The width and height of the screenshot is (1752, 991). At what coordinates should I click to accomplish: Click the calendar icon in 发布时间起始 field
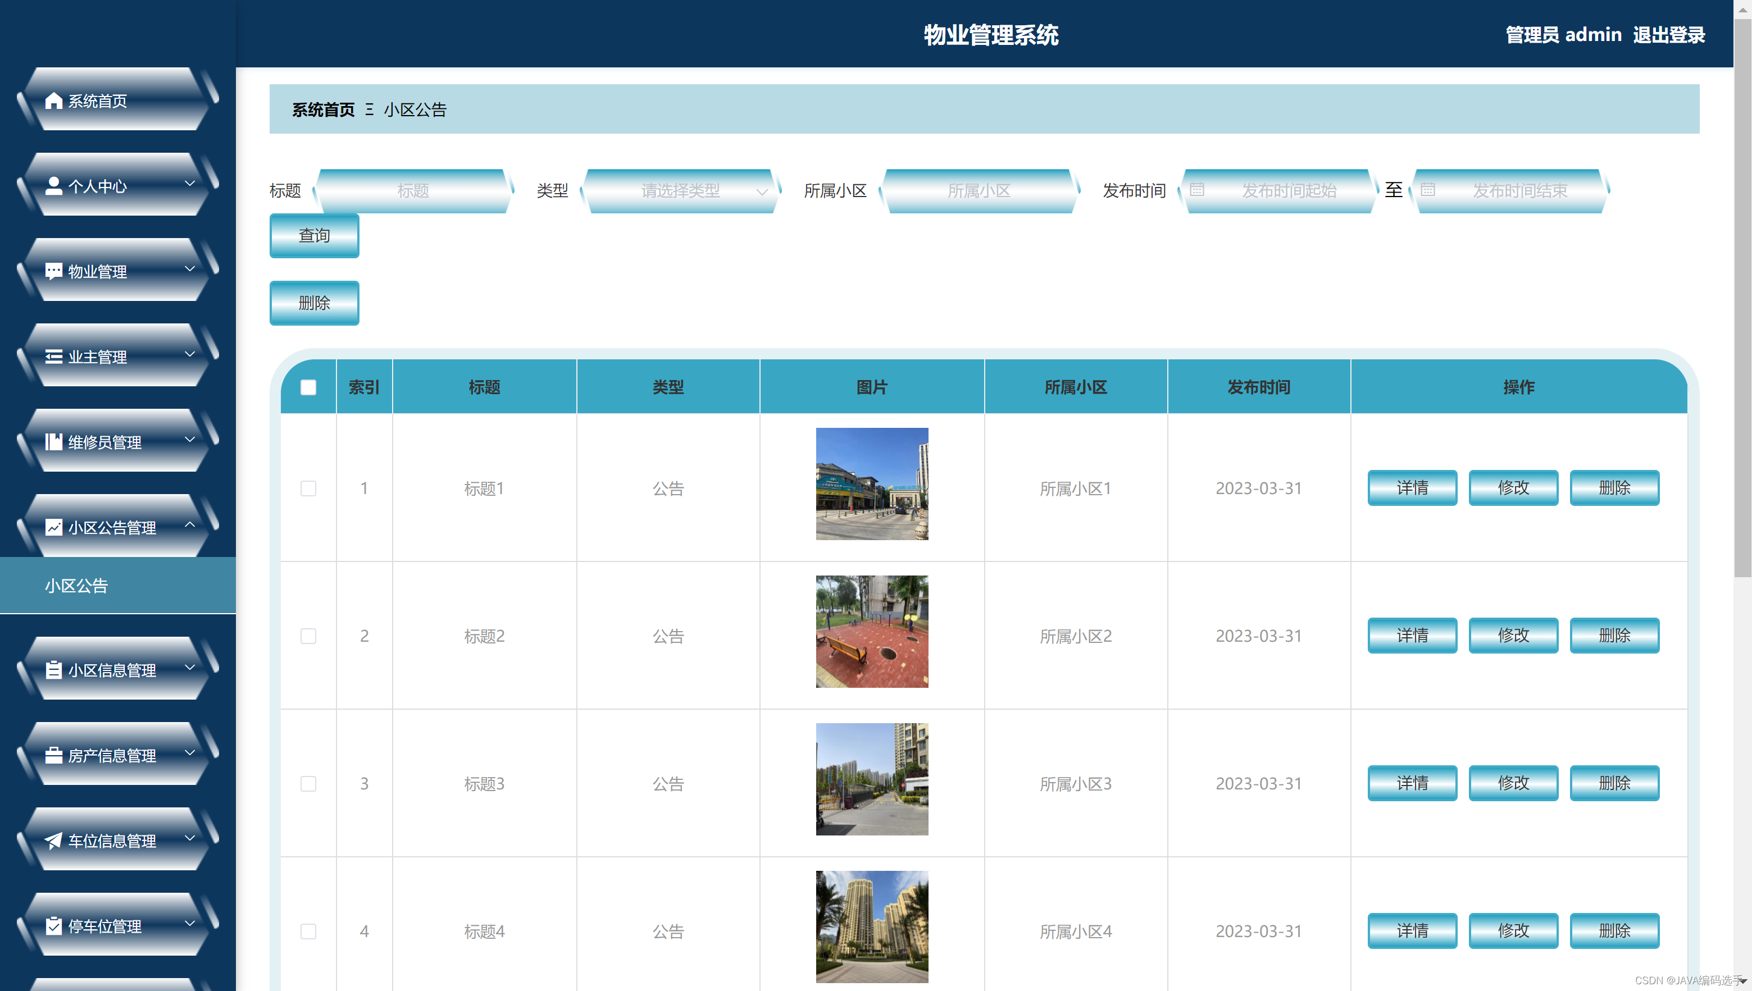[1196, 190]
